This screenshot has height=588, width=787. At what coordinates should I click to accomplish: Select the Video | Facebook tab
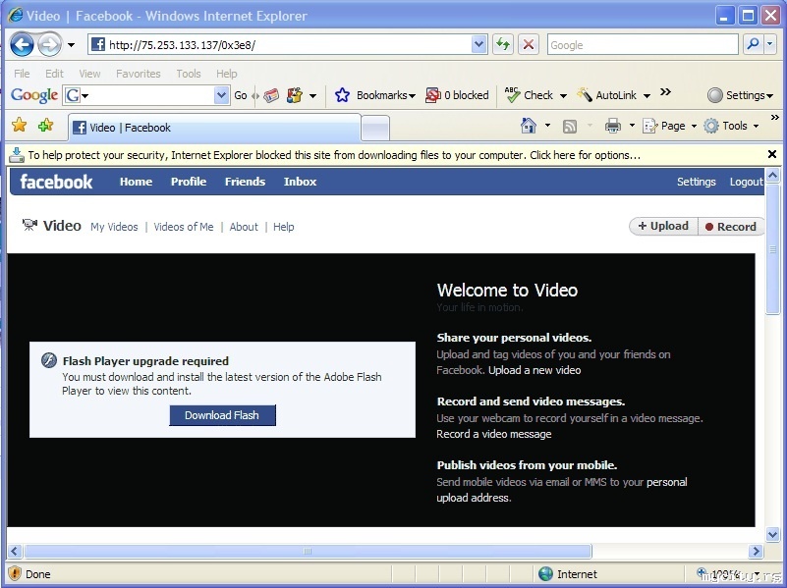pyautogui.click(x=214, y=128)
